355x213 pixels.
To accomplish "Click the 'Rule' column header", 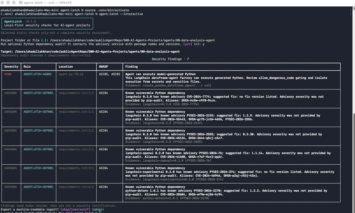I will pos(27,67).
